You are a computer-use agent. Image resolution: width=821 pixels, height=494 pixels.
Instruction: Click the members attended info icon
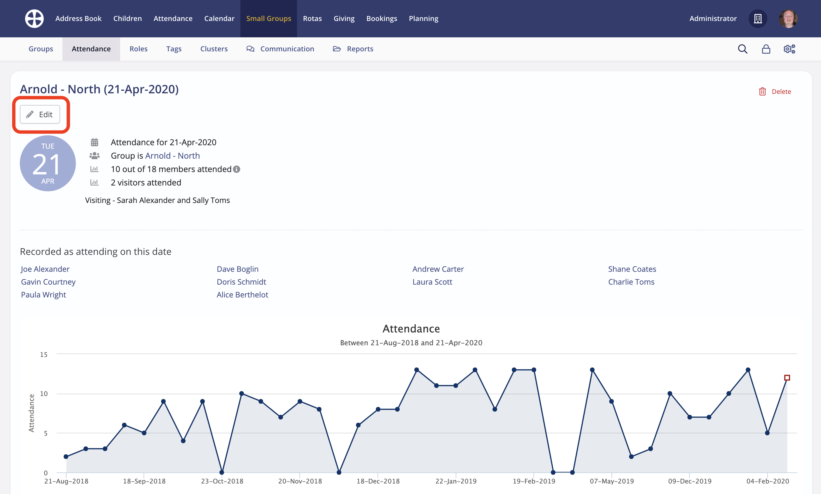237,169
